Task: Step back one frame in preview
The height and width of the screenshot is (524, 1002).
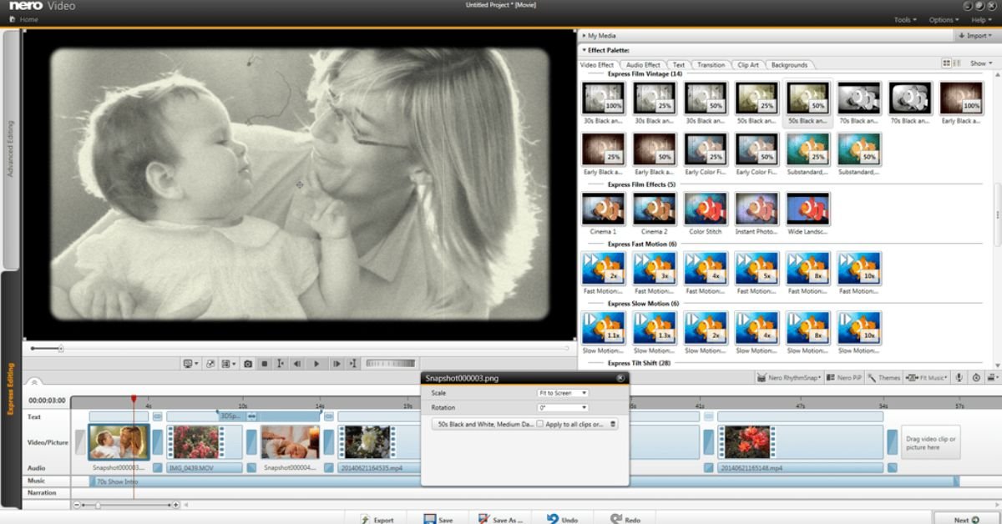Action: [297, 364]
